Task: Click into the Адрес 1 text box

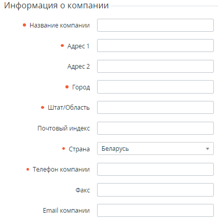Action: tap(155, 46)
